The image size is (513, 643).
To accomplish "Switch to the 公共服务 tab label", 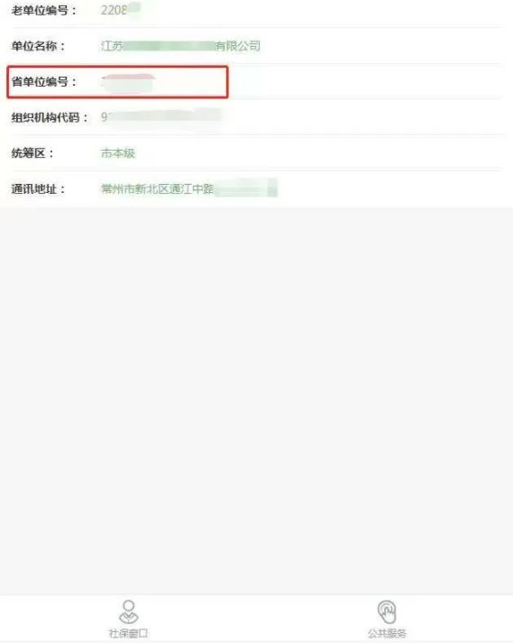I will (387, 633).
